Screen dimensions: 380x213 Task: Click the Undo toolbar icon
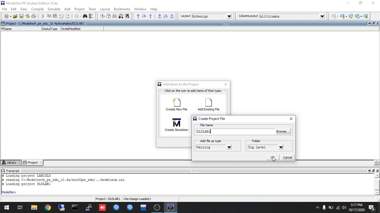point(61,16)
